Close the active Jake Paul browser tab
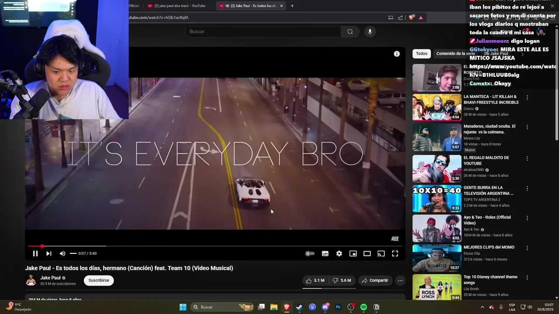 coord(281,6)
